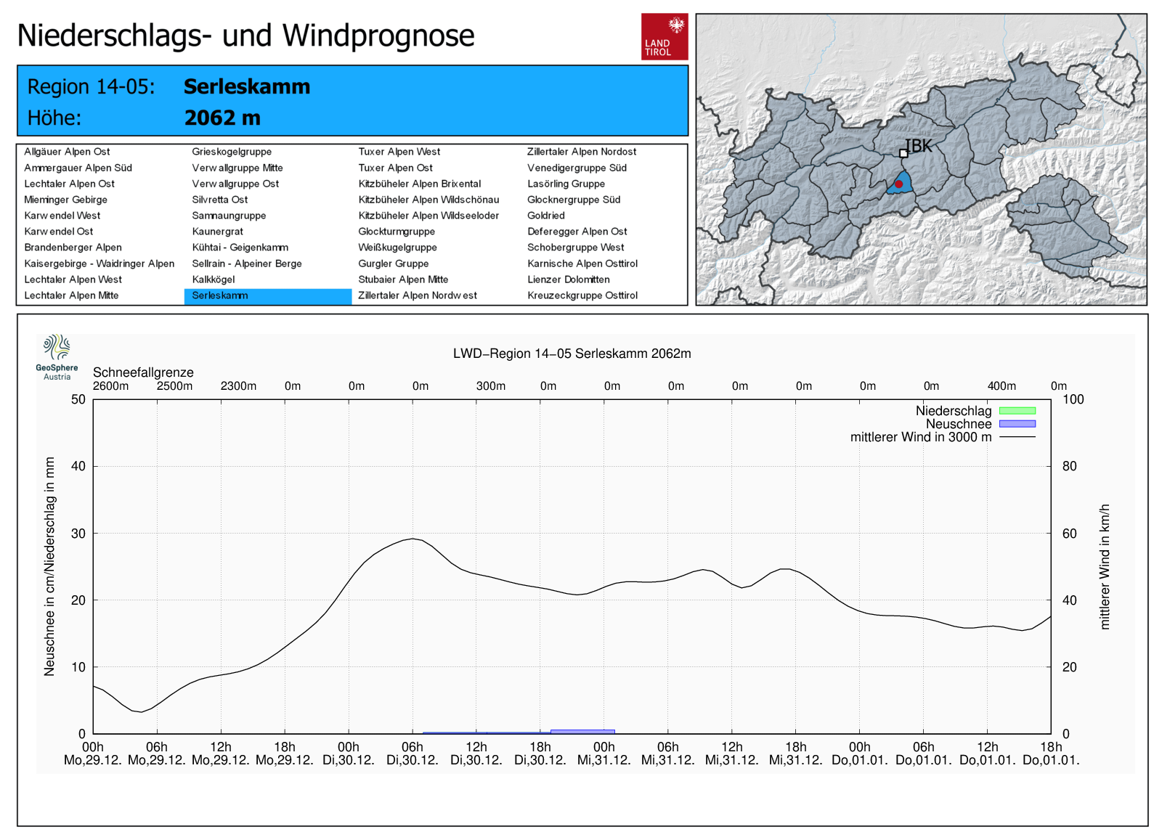Choose Venedigergruppe Süd

tap(577, 168)
